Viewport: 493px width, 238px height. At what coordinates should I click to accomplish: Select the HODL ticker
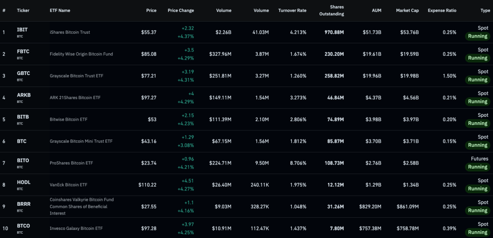24,182
